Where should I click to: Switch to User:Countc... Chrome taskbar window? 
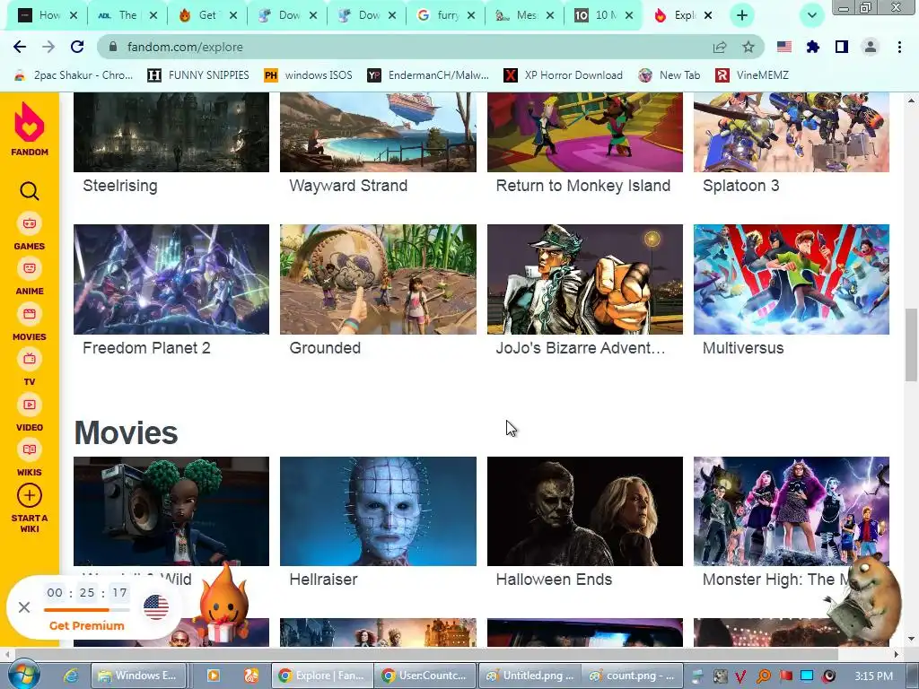pyautogui.click(x=425, y=676)
